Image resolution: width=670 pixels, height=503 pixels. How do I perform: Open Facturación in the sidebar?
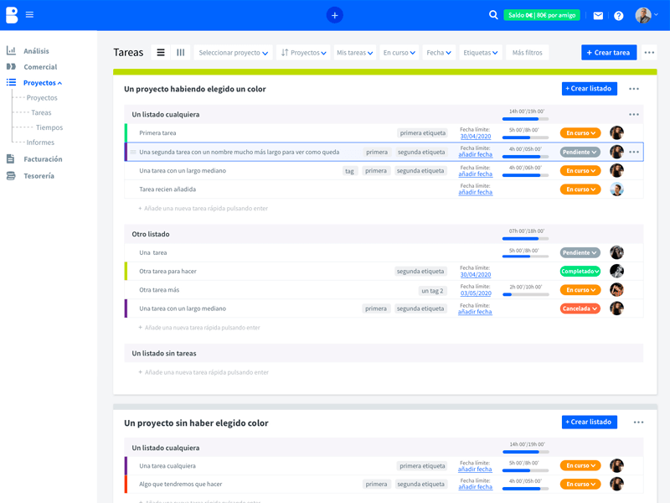point(43,159)
